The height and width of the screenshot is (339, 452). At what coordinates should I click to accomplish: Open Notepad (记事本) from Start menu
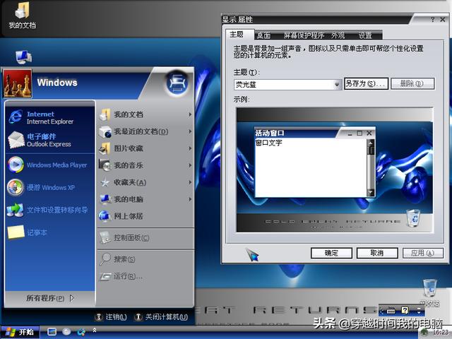pos(49,232)
